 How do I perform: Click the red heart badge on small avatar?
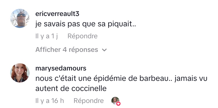click(118, 103)
